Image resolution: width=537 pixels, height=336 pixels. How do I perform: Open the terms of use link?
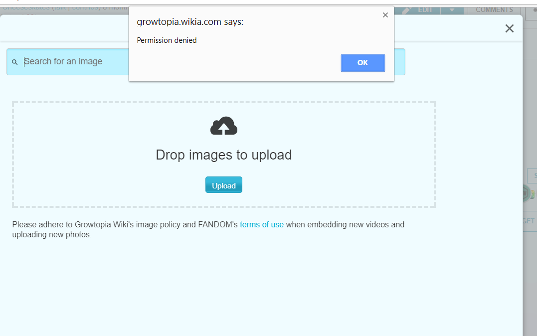point(261,224)
